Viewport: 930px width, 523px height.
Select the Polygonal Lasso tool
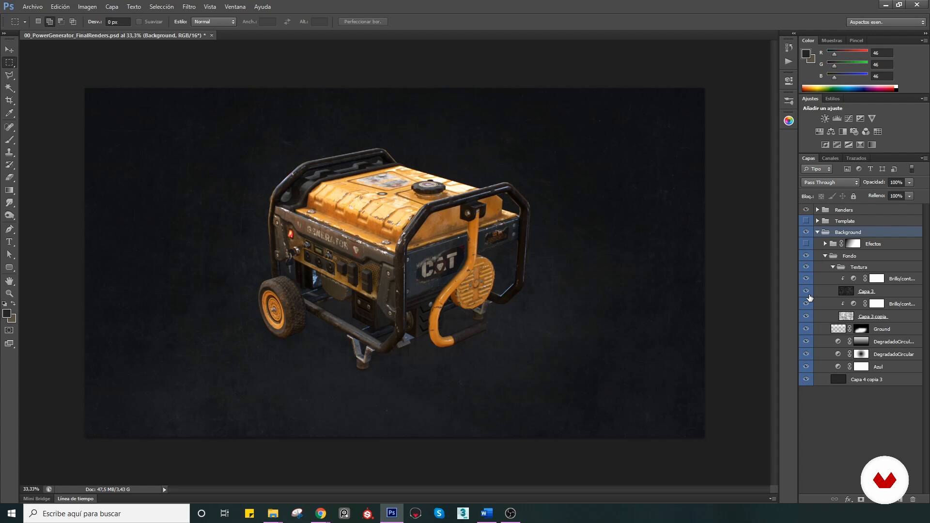click(9, 75)
